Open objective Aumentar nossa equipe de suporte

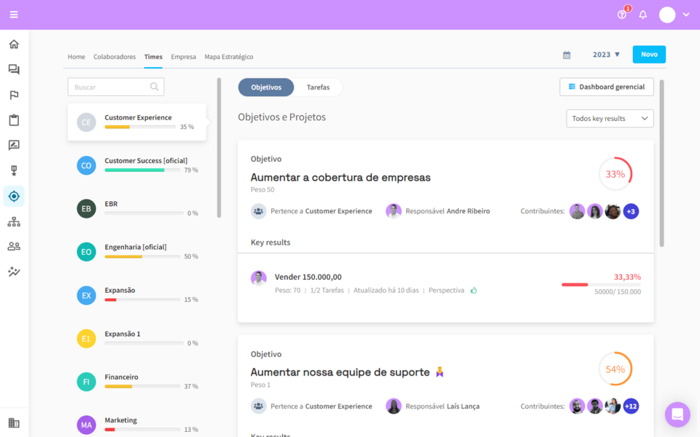[341, 372]
